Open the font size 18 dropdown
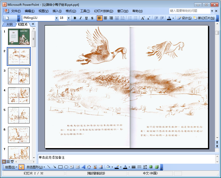Image resolution: width=221 pixels, height=178 pixels. [68, 18]
